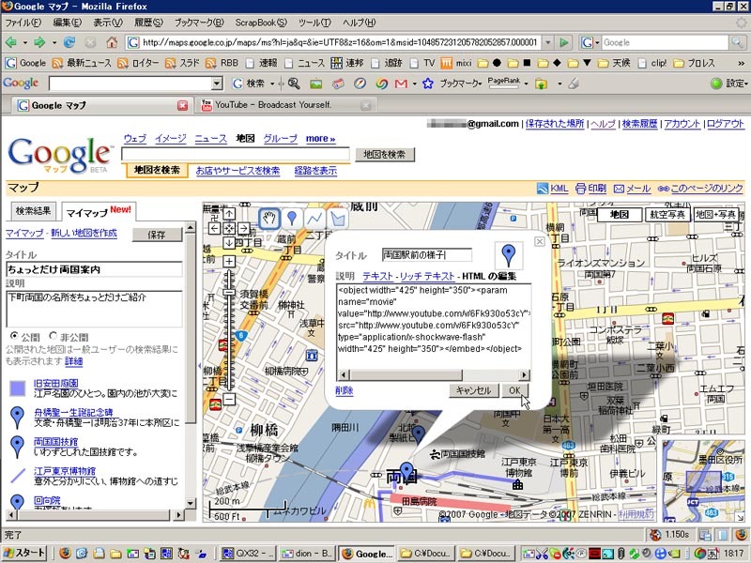Open ファイル menu
Viewport: 751px width, 563px height.
[x=23, y=23]
